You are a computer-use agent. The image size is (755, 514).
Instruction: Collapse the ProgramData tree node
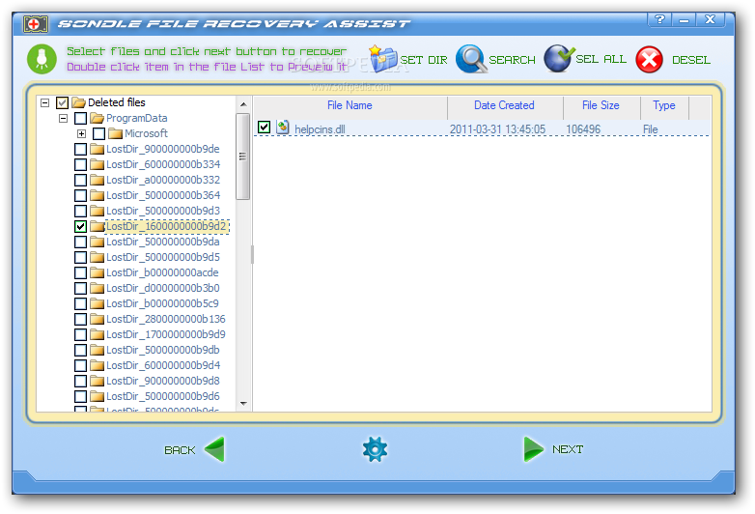coord(63,118)
